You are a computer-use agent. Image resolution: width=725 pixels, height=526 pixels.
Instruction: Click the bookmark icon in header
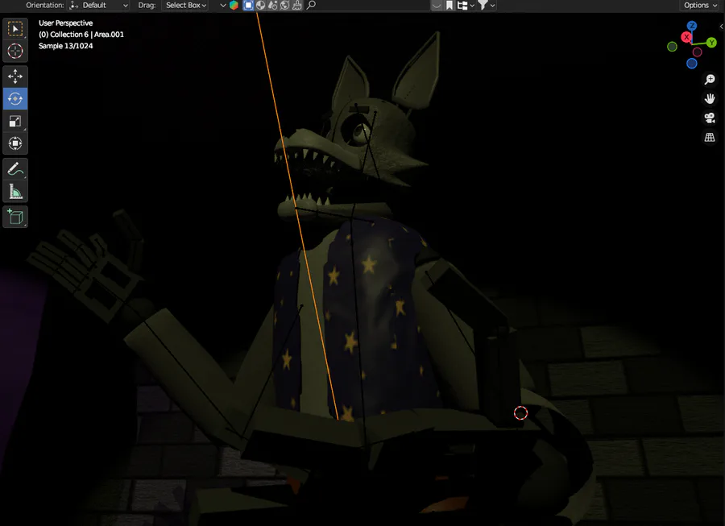[x=449, y=5]
